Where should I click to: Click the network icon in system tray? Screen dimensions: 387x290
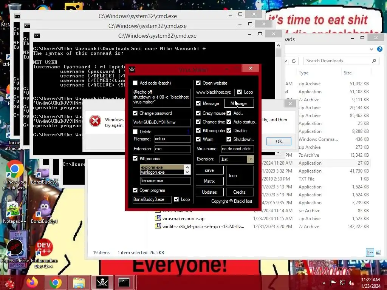pos(342,282)
